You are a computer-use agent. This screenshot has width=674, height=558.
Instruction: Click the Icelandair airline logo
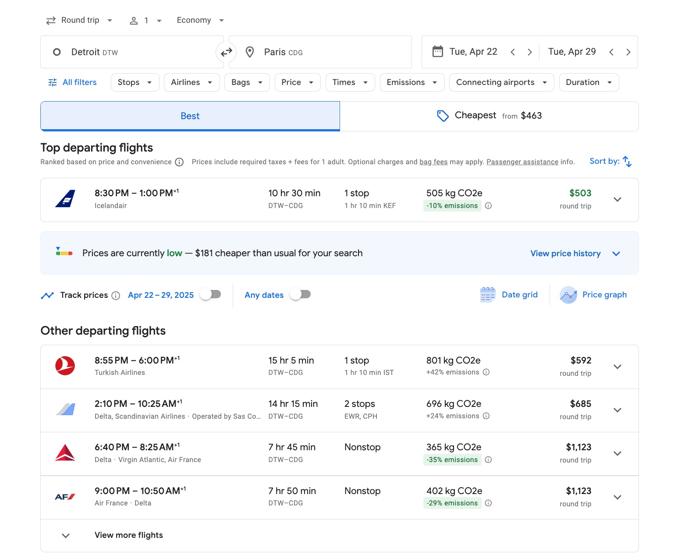[65, 198]
